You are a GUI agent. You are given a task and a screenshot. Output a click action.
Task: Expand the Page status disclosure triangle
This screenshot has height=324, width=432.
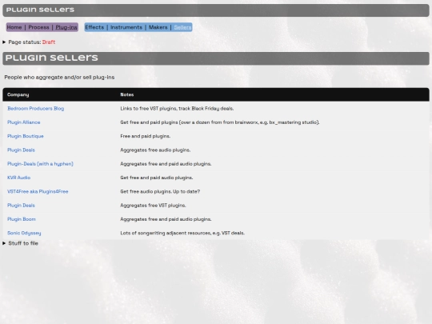pos(4,42)
